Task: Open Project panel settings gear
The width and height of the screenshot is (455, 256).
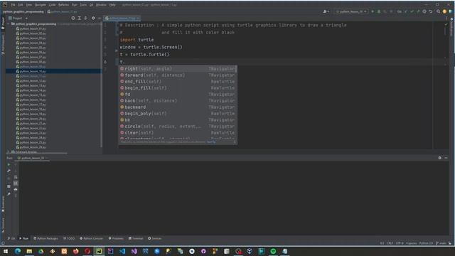Action: click(93, 18)
